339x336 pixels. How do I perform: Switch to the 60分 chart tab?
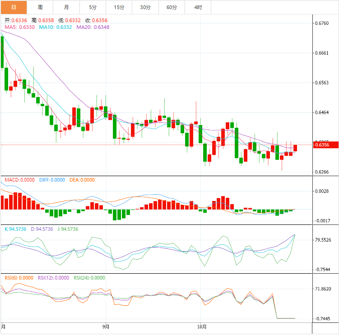tap(172, 7)
